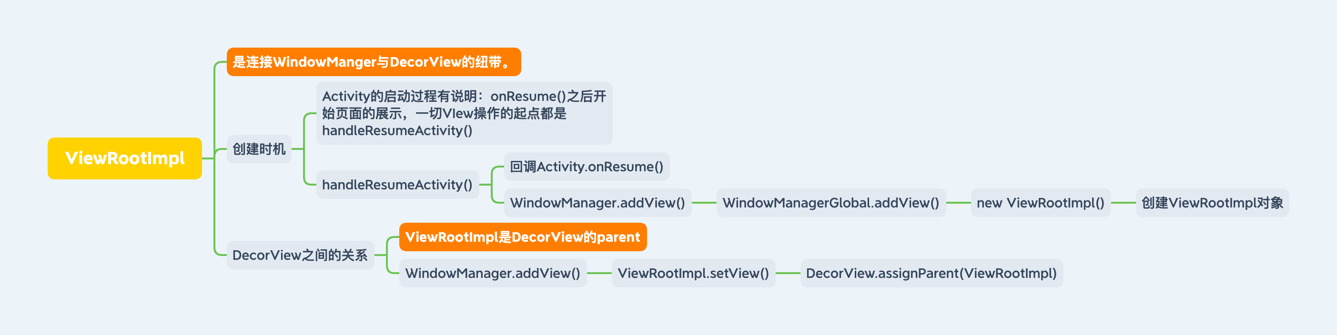Click the orange 是连接WindowManger与DecorView的纽带 node
This screenshot has height=335, width=1337.
[373, 62]
